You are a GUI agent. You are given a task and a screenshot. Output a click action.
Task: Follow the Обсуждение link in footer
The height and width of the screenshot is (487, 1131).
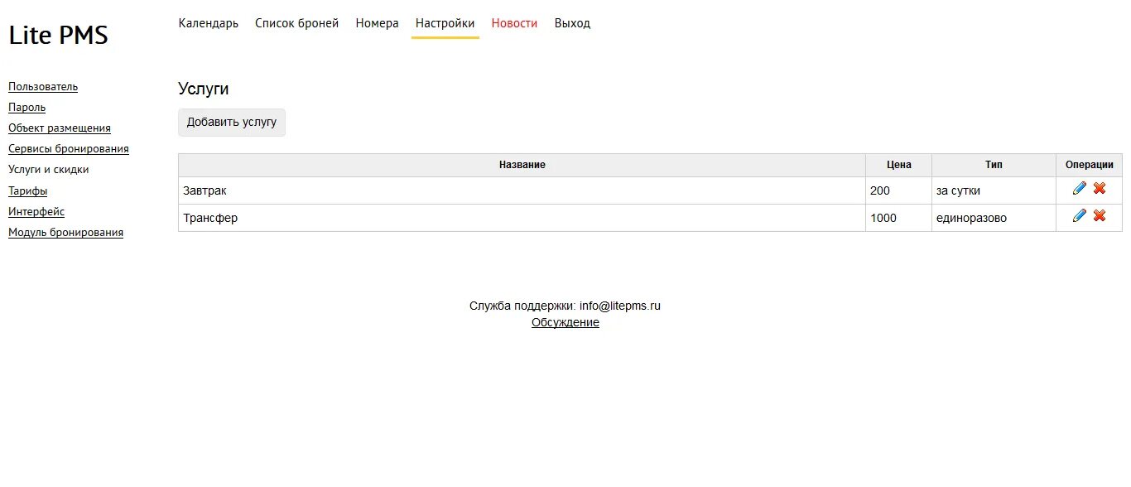click(x=565, y=322)
